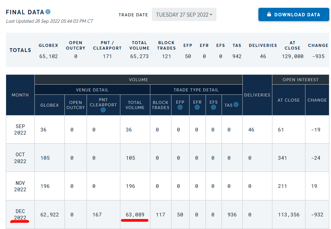Show the EFR info tooltip icon
Viewport: 331px width, 229px height.
197,107
